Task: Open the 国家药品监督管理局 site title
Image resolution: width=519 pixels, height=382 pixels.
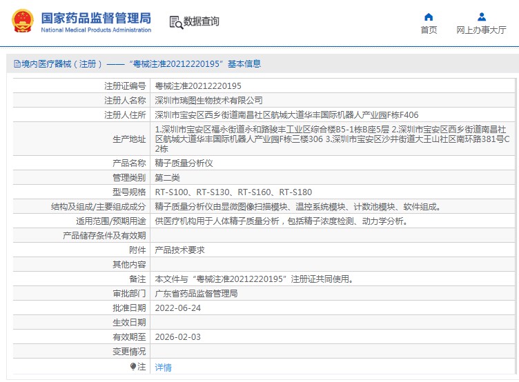Action: point(96,18)
